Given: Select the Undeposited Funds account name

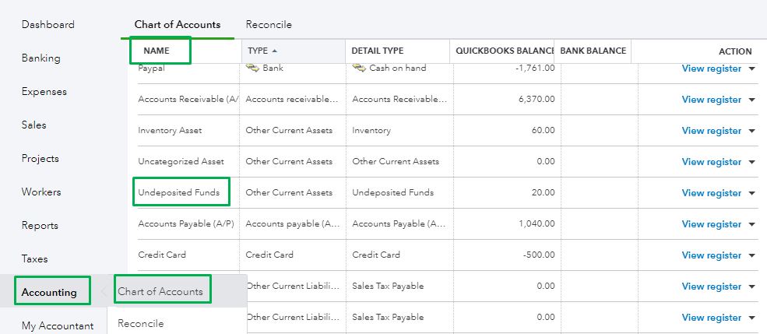Looking at the screenshot, I should 178,192.
